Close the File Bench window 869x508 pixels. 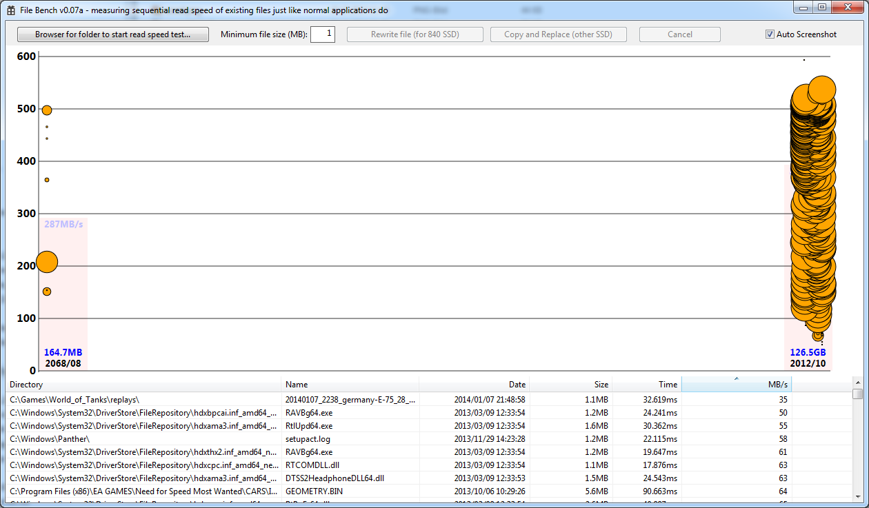click(847, 7)
